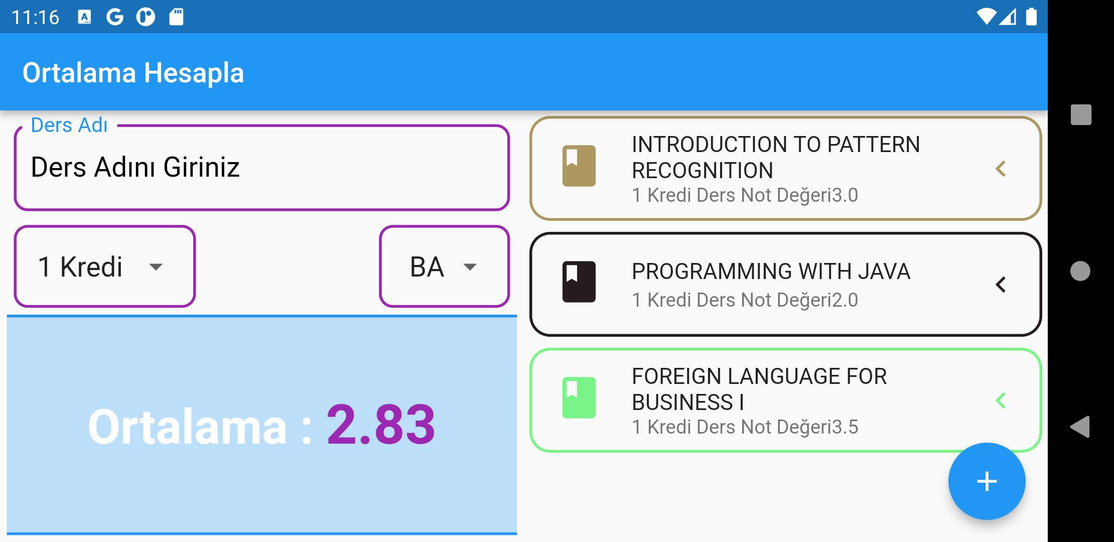
Task: Click the black book icon for PROGRAMMING WITH JAVA
Action: point(579,284)
